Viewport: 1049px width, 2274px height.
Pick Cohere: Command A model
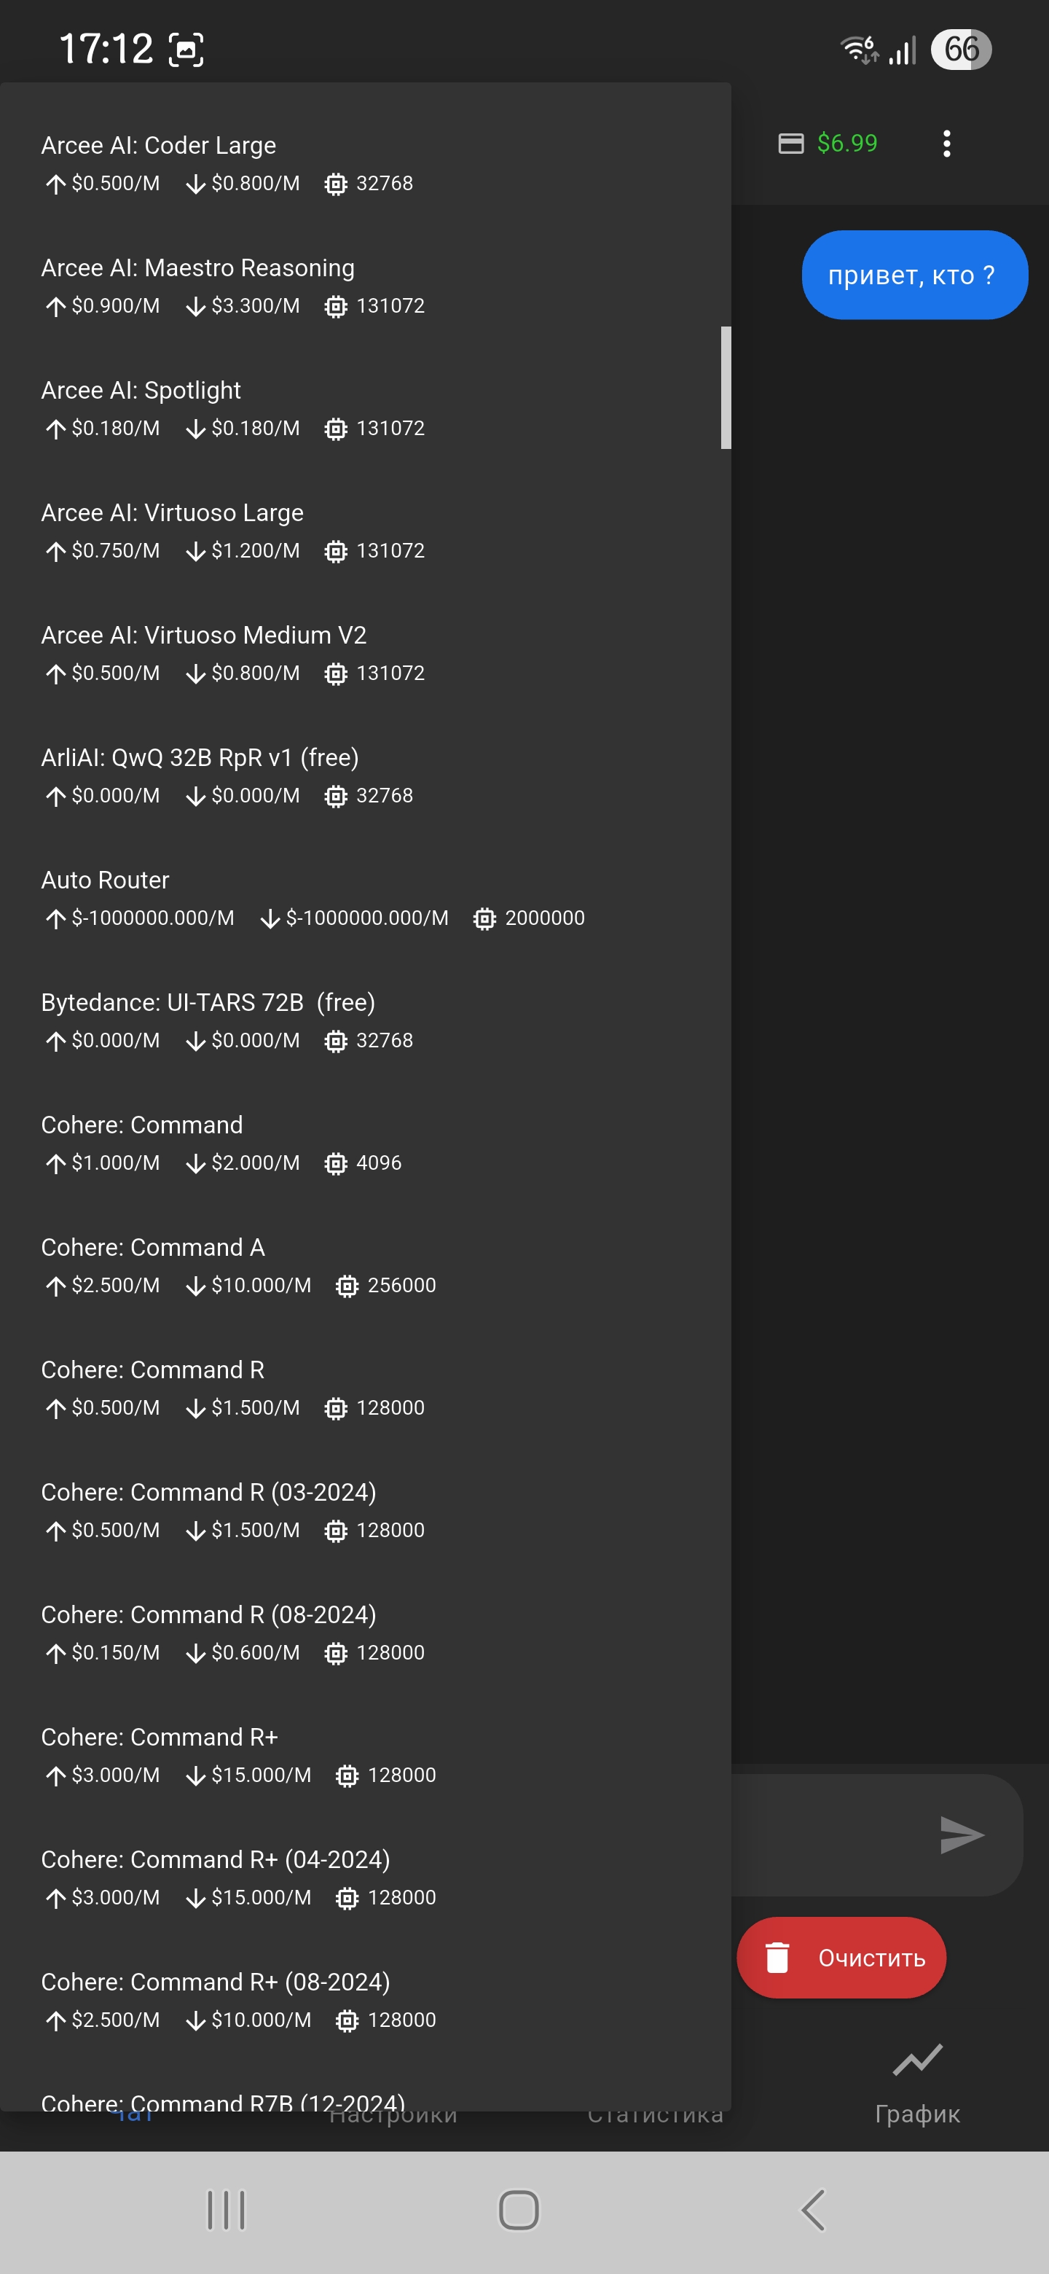pos(238,1265)
